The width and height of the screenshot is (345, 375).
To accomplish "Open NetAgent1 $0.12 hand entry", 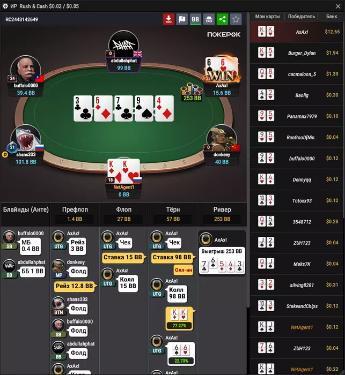I will (x=297, y=327).
